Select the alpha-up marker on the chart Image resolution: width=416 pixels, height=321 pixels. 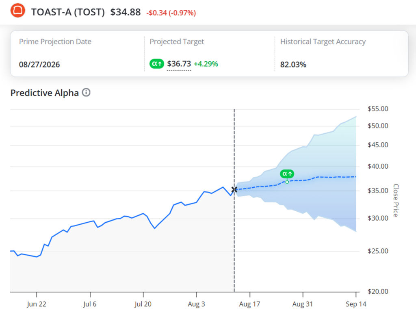click(287, 174)
